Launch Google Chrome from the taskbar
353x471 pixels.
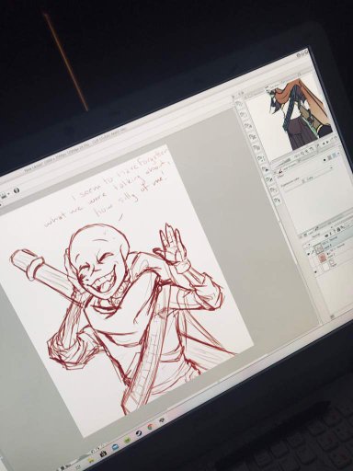tap(151, 427)
